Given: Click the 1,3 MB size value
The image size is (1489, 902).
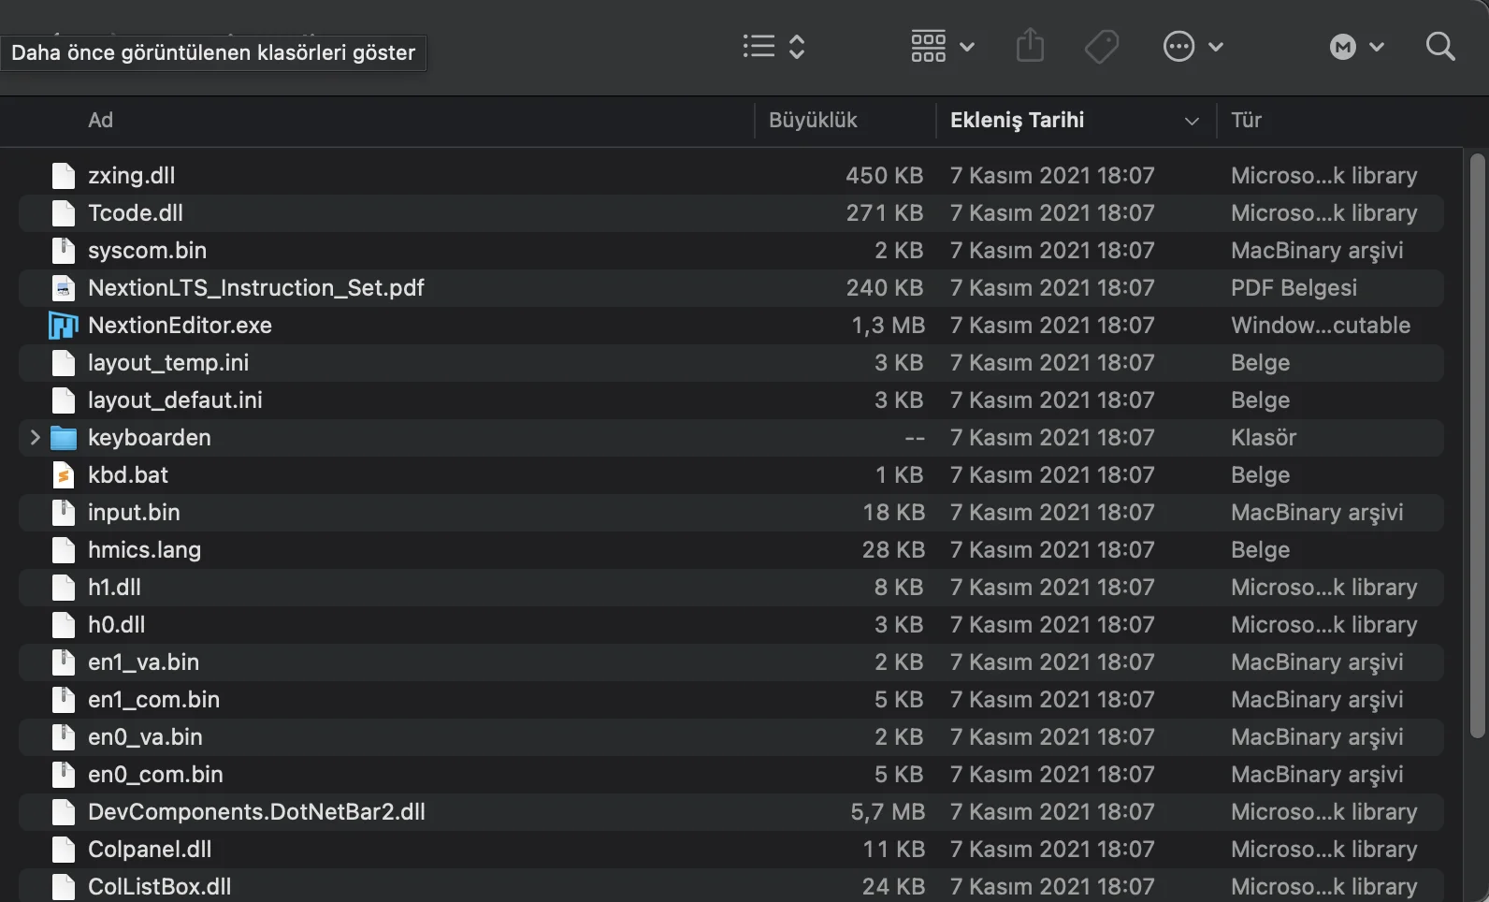Looking at the screenshot, I should coord(887,325).
